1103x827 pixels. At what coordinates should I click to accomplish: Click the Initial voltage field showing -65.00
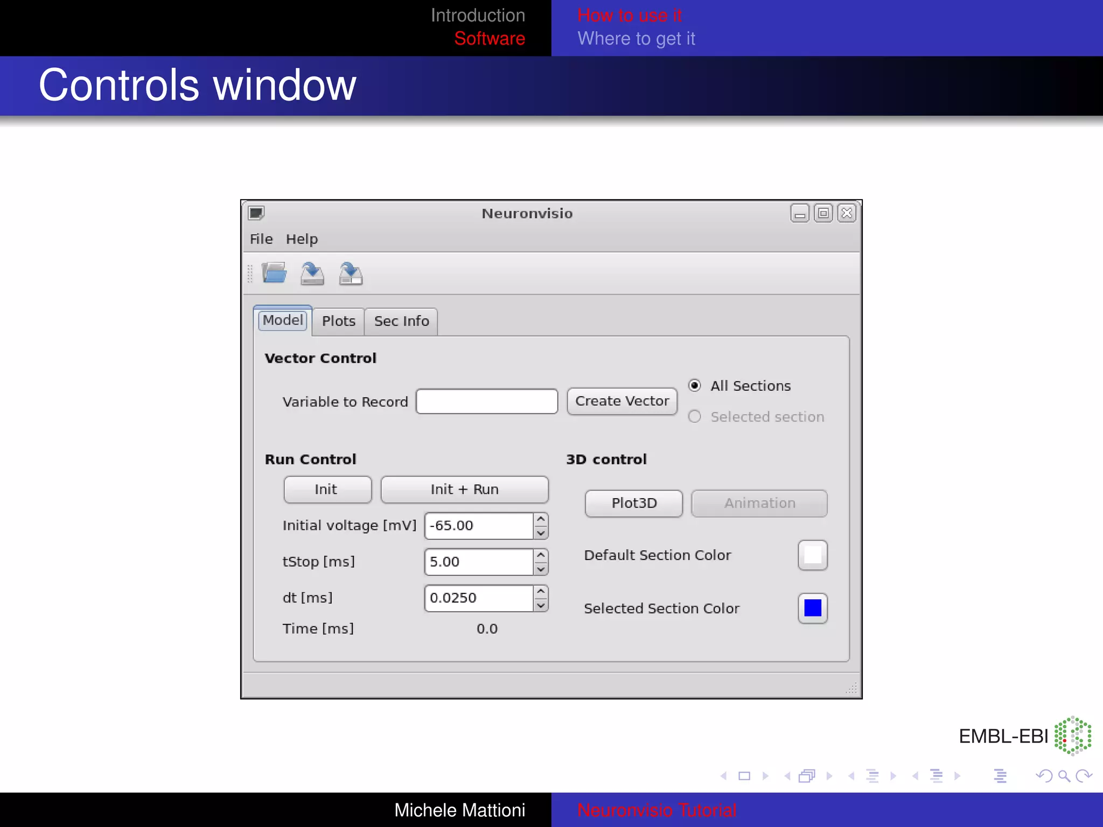tap(479, 525)
